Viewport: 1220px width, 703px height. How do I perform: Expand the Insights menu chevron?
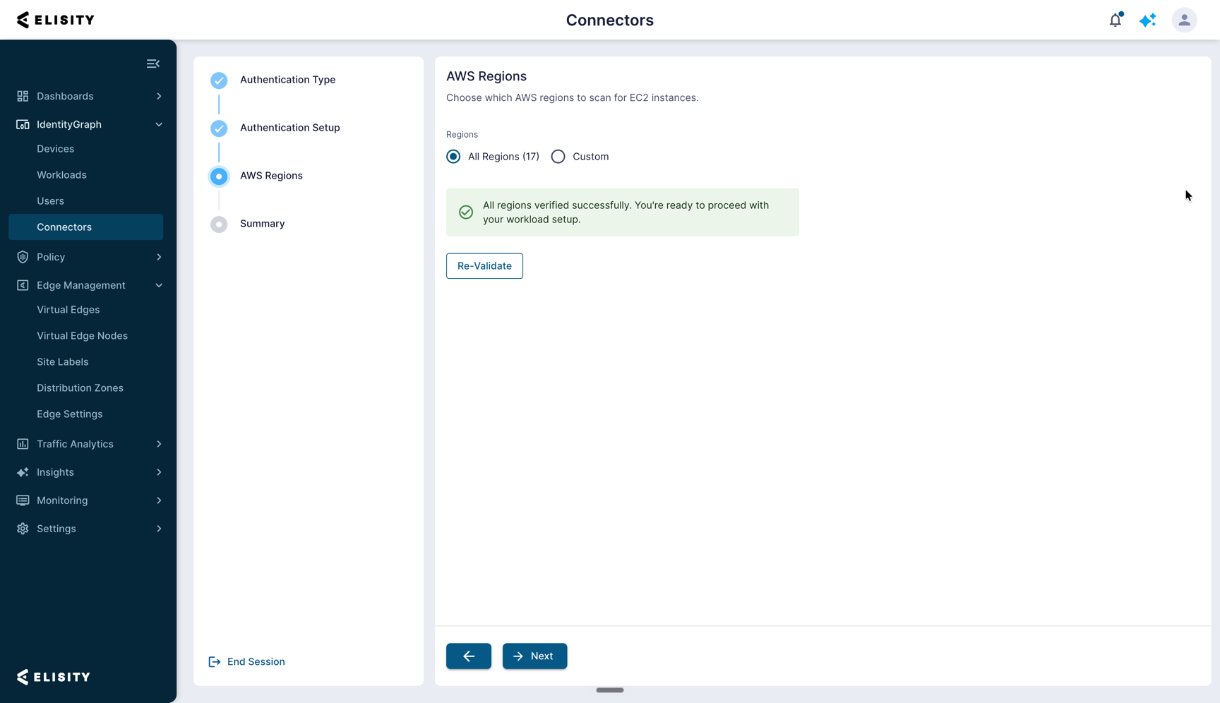(159, 472)
